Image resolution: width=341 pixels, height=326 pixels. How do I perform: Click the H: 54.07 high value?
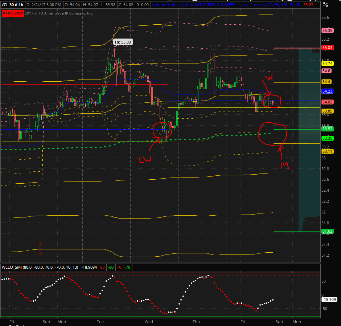[x=91, y=5]
